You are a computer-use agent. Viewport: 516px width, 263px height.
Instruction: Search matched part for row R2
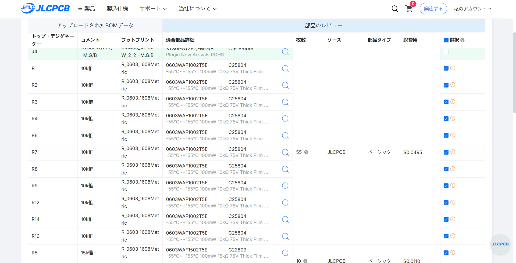click(285, 85)
